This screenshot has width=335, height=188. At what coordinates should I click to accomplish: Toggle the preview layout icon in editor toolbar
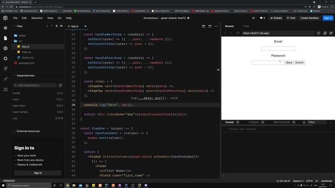point(210,26)
